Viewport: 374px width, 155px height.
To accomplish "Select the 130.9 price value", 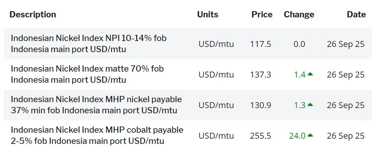I will click(x=260, y=105).
